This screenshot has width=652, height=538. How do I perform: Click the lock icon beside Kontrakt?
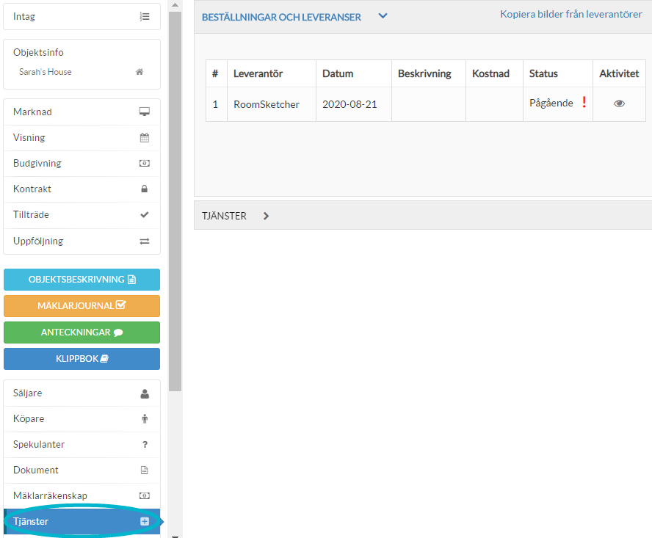pos(144,189)
